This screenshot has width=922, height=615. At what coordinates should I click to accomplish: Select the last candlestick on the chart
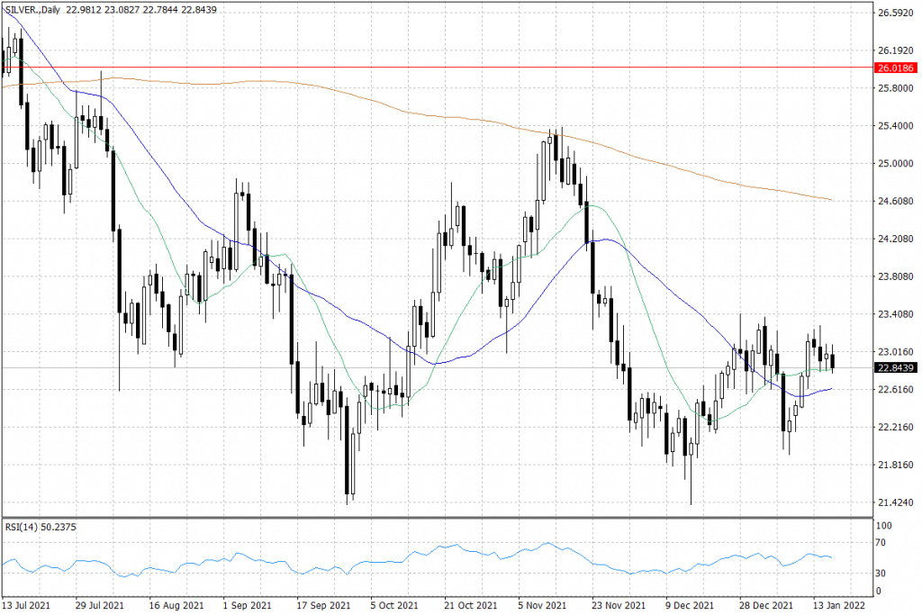[832, 362]
